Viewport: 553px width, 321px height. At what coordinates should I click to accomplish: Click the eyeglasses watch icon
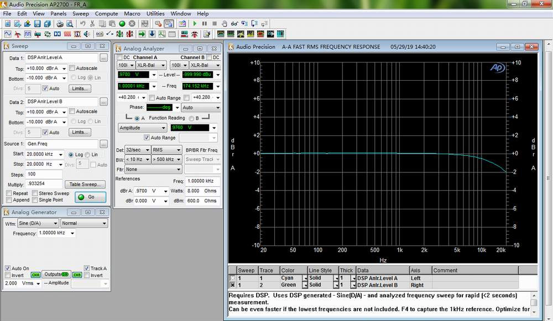click(234, 24)
